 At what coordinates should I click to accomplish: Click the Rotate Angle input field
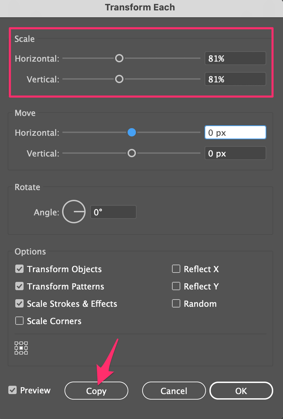coord(113,212)
